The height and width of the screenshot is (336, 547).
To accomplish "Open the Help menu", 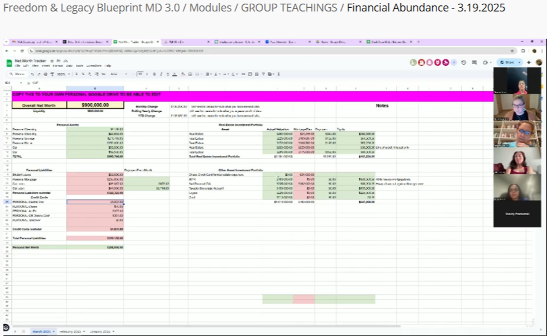I will (x=109, y=66).
